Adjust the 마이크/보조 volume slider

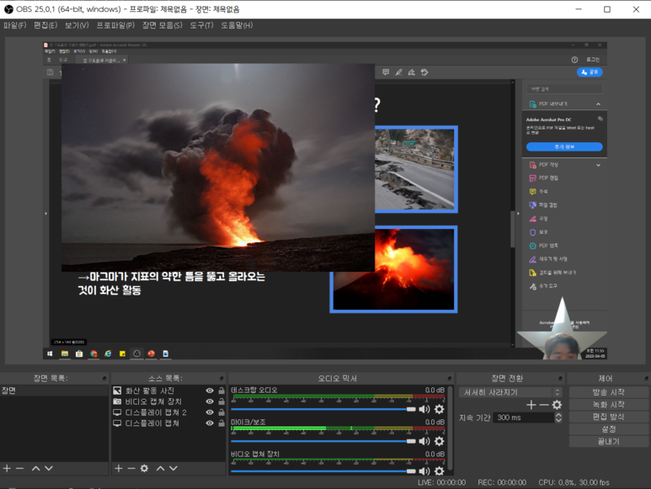[x=323, y=441]
